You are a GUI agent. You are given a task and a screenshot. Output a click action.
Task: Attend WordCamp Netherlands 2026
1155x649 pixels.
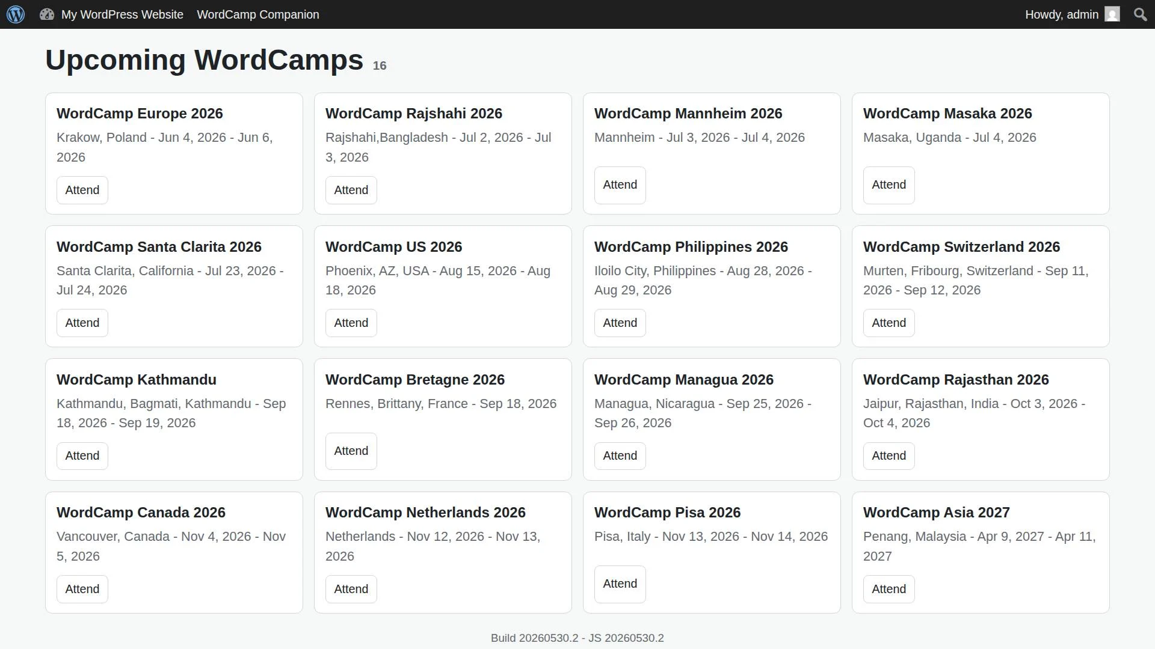click(x=351, y=589)
